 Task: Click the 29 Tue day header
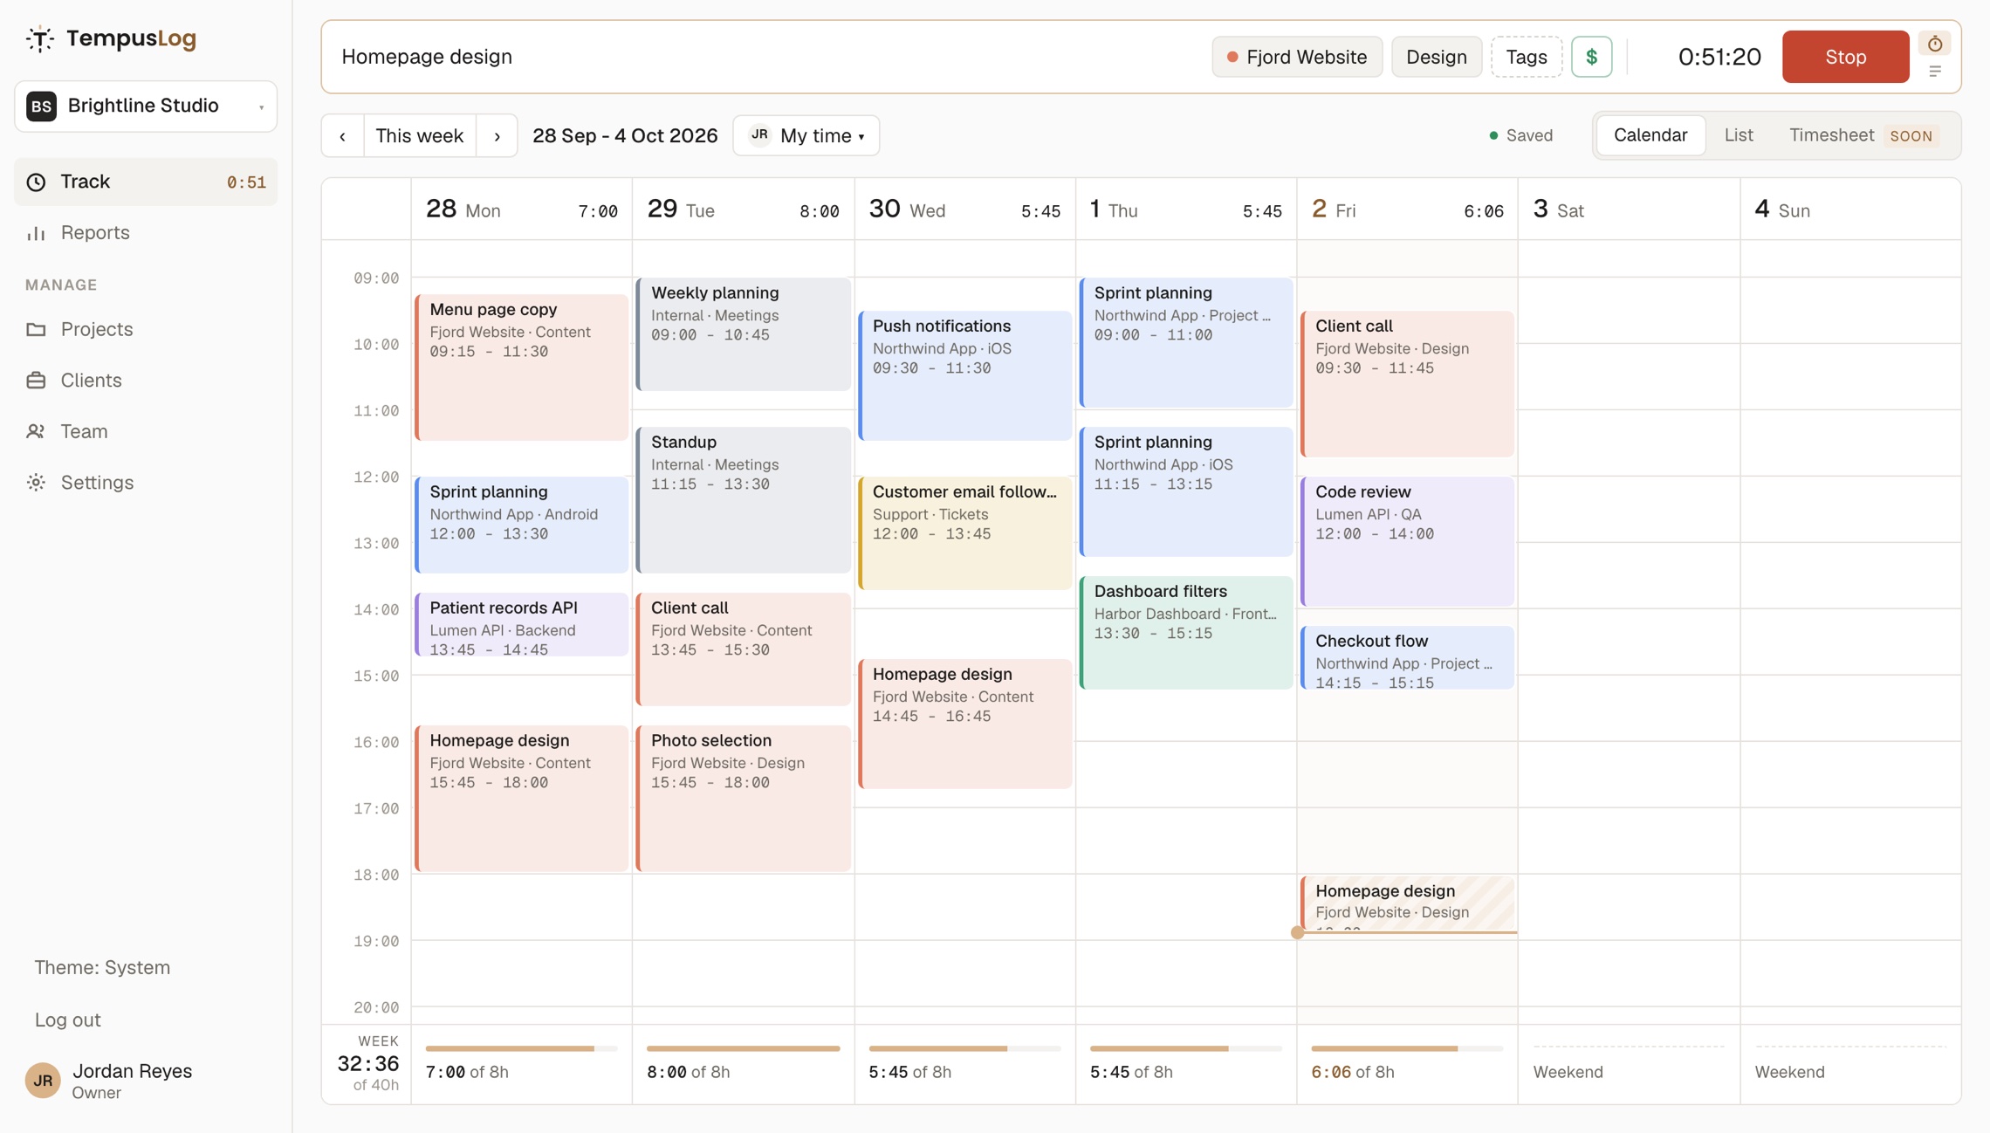coord(744,209)
